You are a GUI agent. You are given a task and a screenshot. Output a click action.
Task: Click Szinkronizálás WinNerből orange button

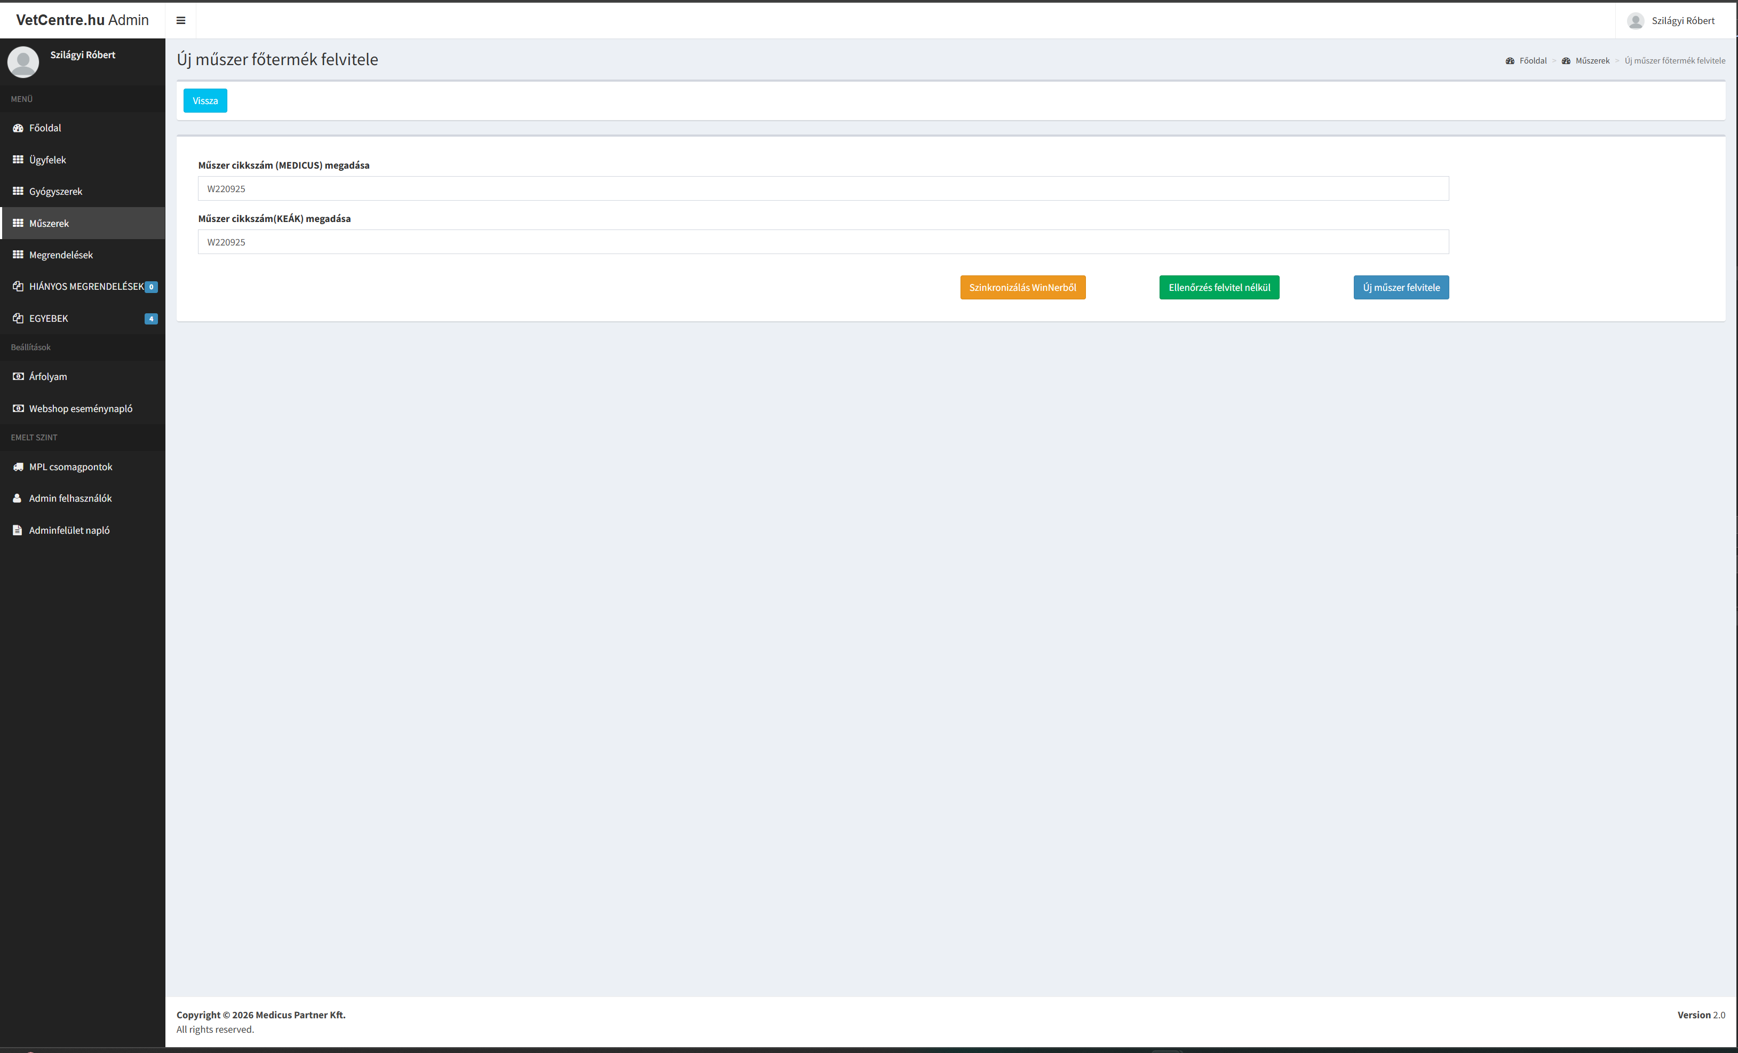pyautogui.click(x=1022, y=287)
